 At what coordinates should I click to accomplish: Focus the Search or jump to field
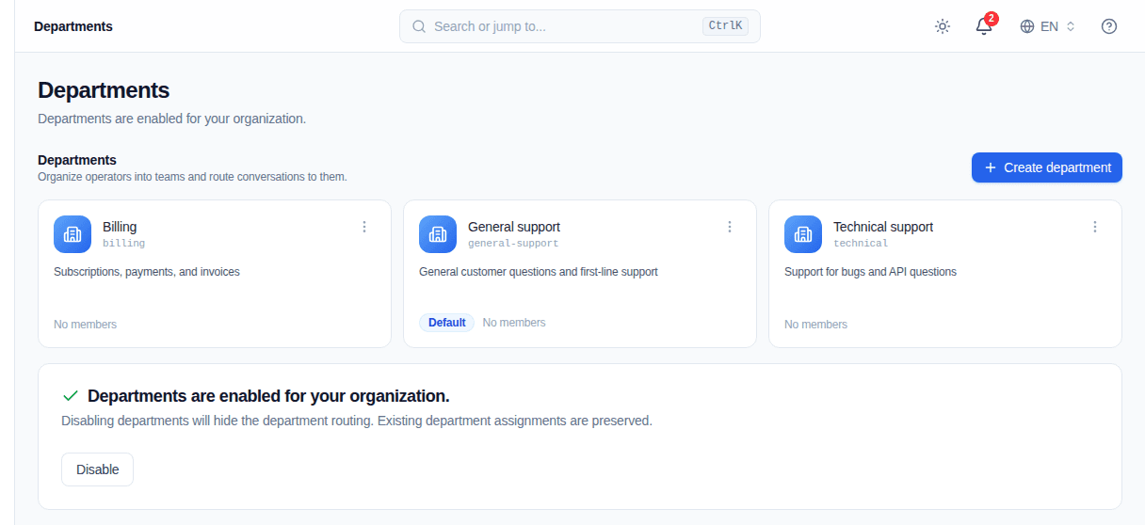tap(580, 26)
